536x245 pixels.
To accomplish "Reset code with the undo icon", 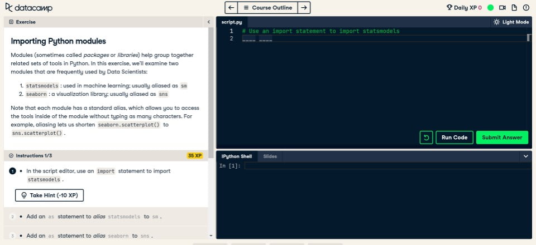I will pyautogui.click(x=426, y=138).
